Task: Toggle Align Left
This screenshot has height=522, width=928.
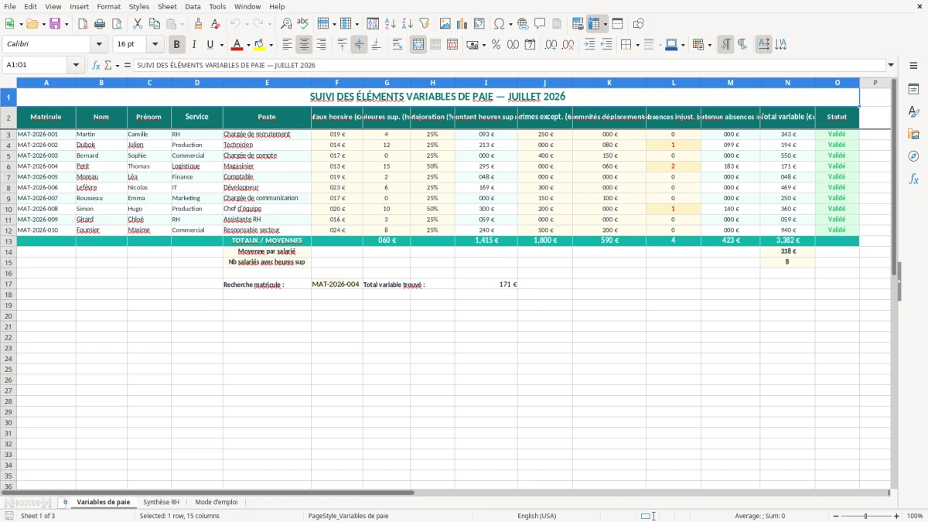Action: (x=288, y=45)
